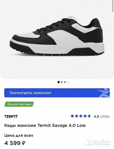Click the third blue rating star
Screen dimensions: 114x149
point(81,116)
